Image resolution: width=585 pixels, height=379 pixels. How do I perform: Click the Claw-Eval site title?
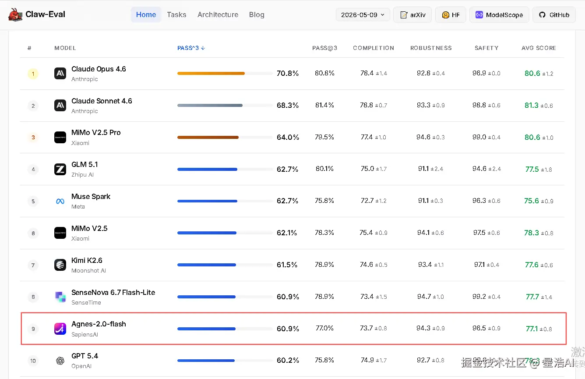[45, 14]
